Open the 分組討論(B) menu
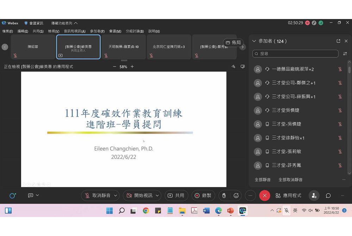Image resolution: width=352 pixels, height=236 pixels. click(135, 31)
